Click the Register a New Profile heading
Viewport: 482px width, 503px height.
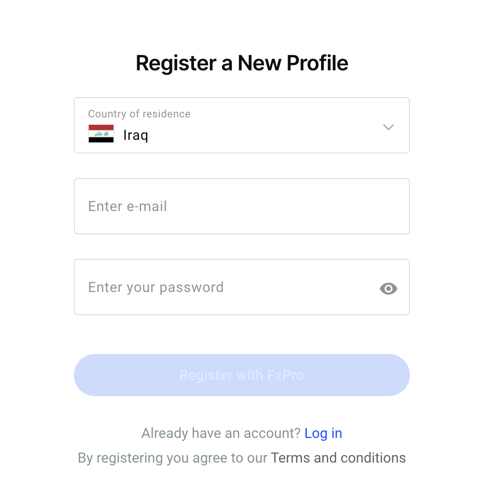[x=241, y=63]
